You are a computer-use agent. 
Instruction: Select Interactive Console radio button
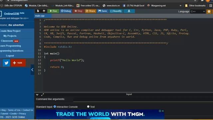tap(55, 107)
